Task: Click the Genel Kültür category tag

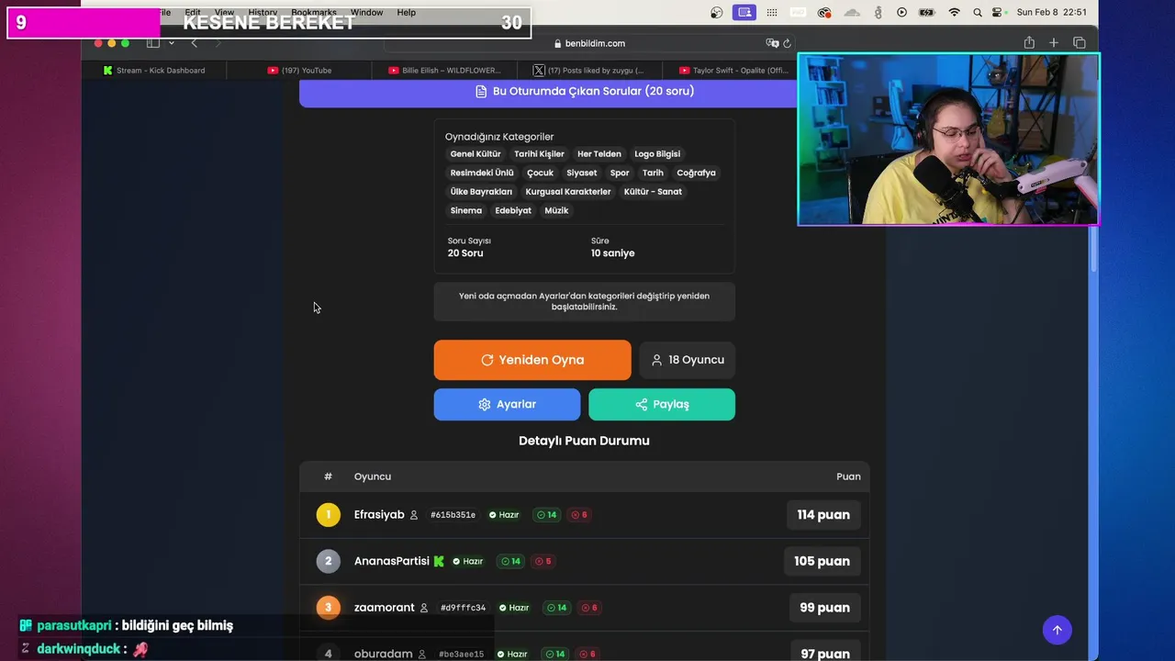Action: click(476, 154)
